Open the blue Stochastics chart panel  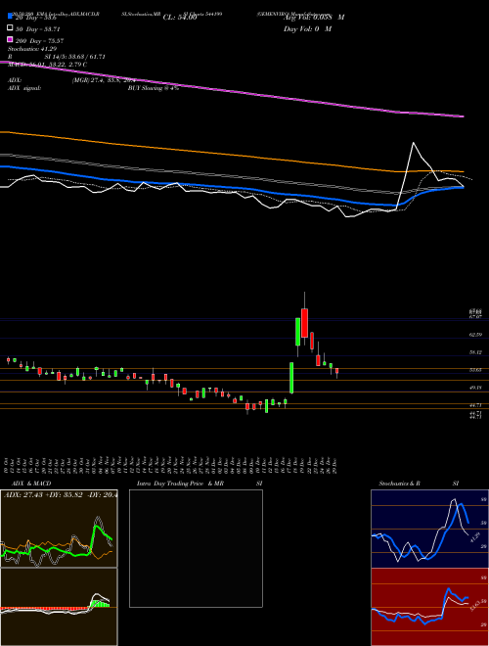(429, 529)
